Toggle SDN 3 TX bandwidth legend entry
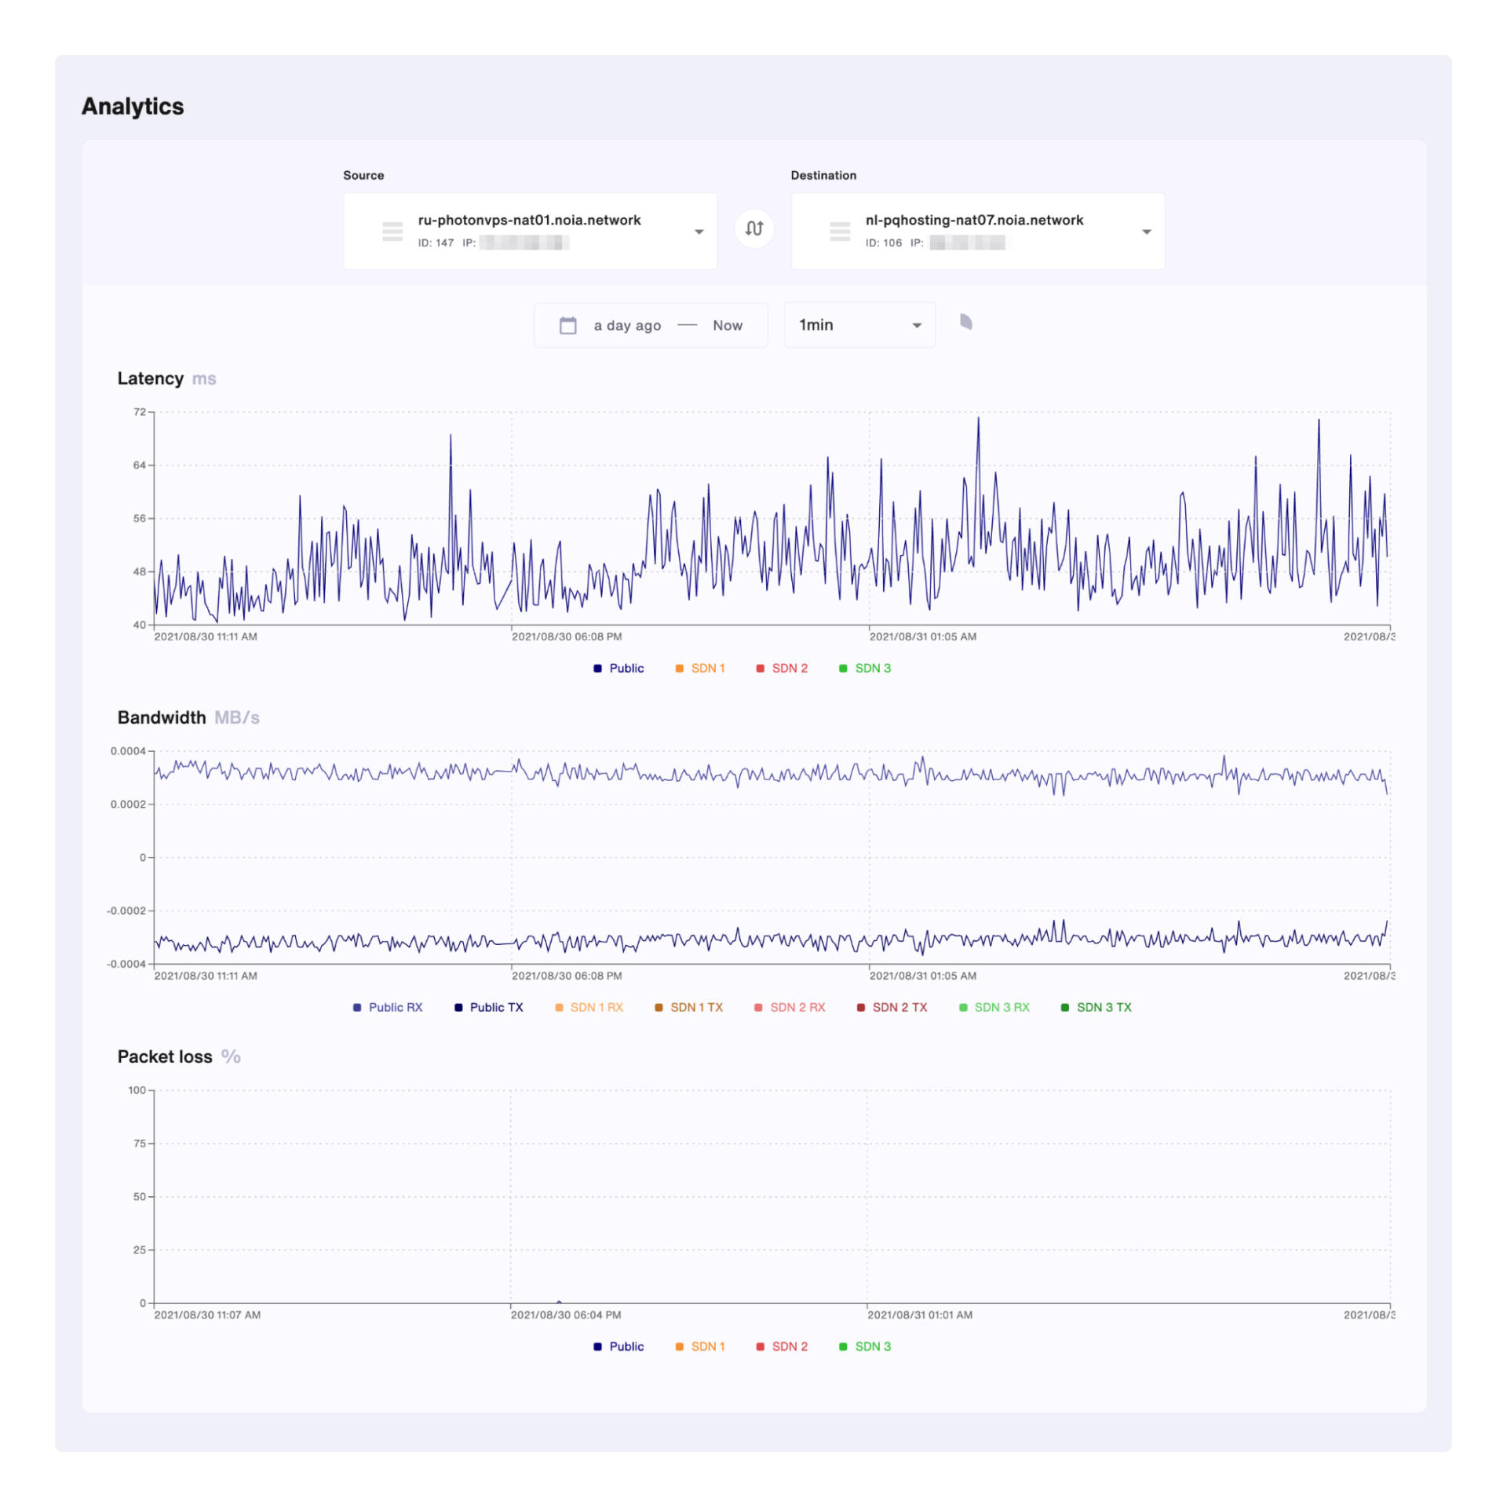Viewport: 1507px width, 1507px height. [1103, 1007]
